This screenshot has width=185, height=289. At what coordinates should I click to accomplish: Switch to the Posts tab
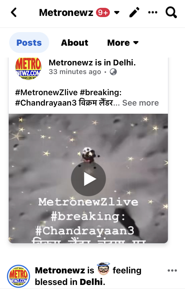coord(29,43)
